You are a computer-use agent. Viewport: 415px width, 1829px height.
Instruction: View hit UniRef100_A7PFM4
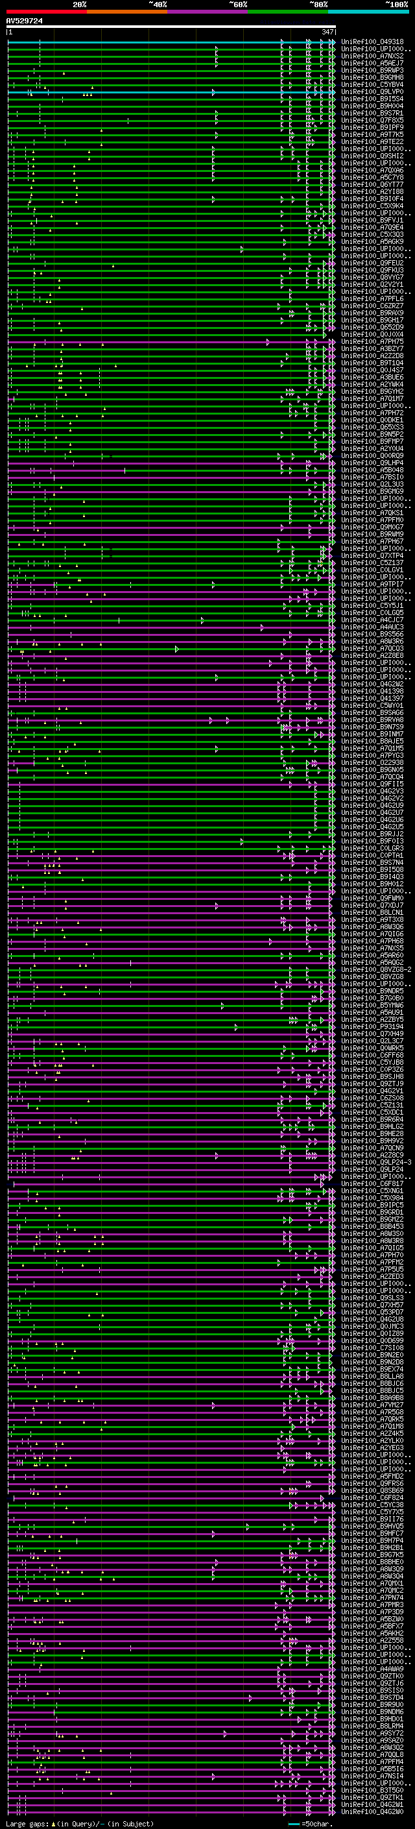tap(372, 1762)
